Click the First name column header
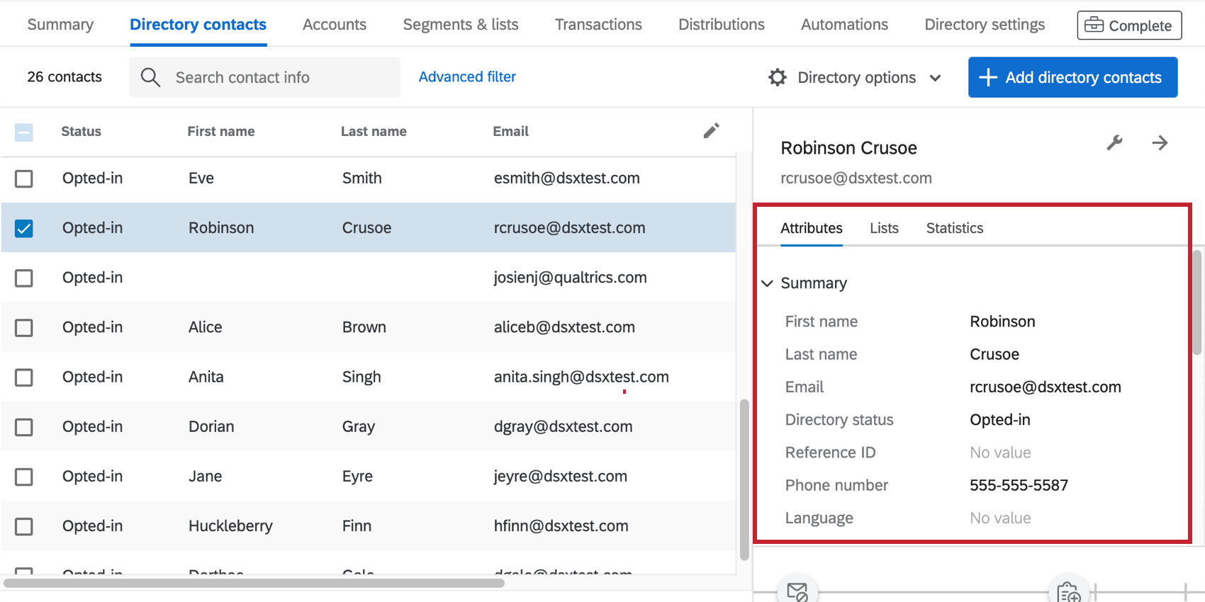1205x602 pixels. click(221, 131)
